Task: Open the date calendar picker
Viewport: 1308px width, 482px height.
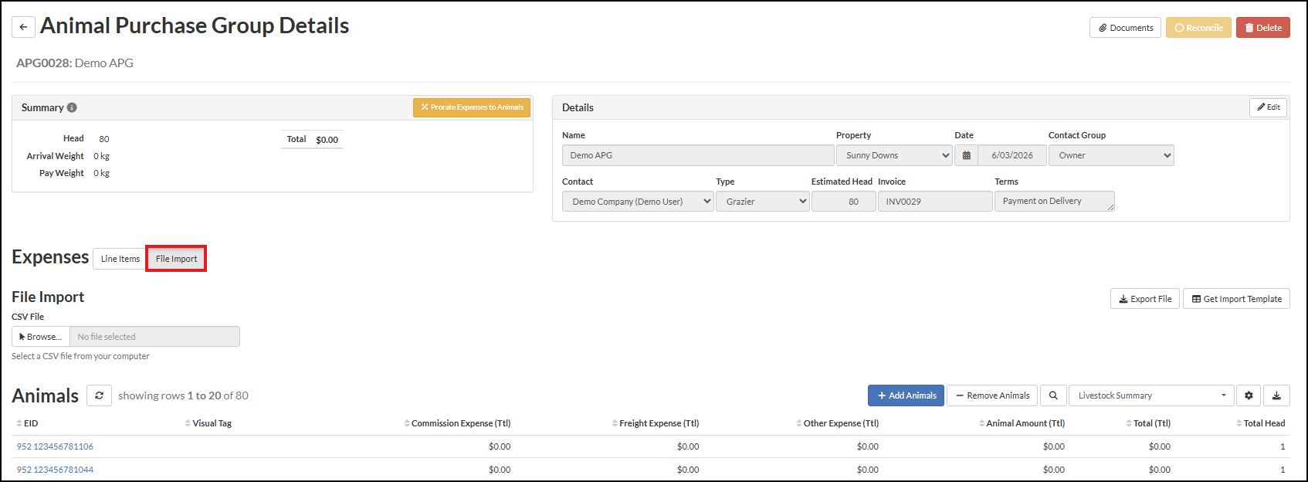Action: [966, 155]
